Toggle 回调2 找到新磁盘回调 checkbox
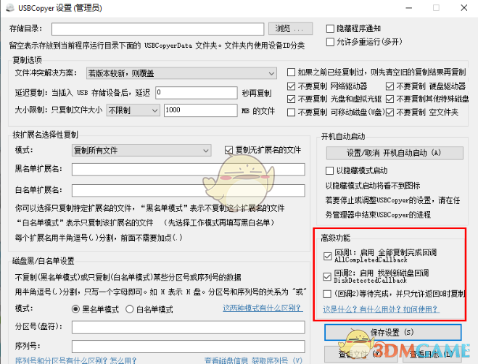Viewport: 478px width, 364px height. click(x=327, y=277)
